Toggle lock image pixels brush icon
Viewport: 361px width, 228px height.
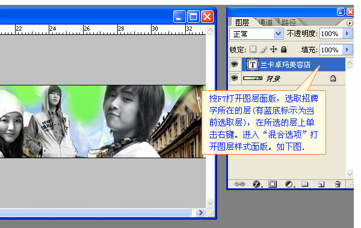(x=264, y=49)
